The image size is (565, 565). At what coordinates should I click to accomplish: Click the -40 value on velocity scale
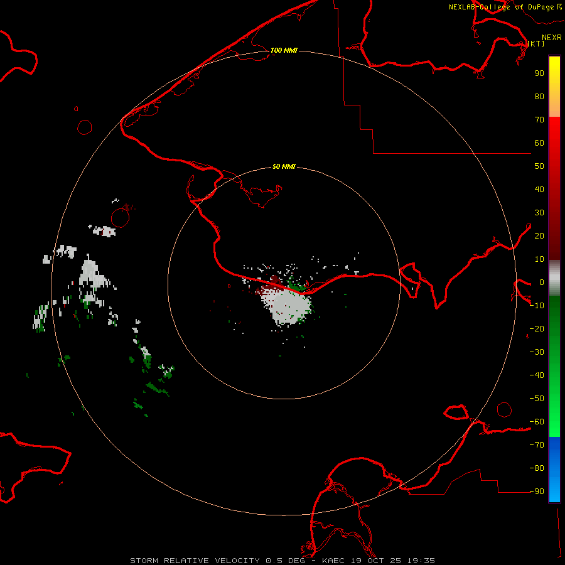(537, 375)
